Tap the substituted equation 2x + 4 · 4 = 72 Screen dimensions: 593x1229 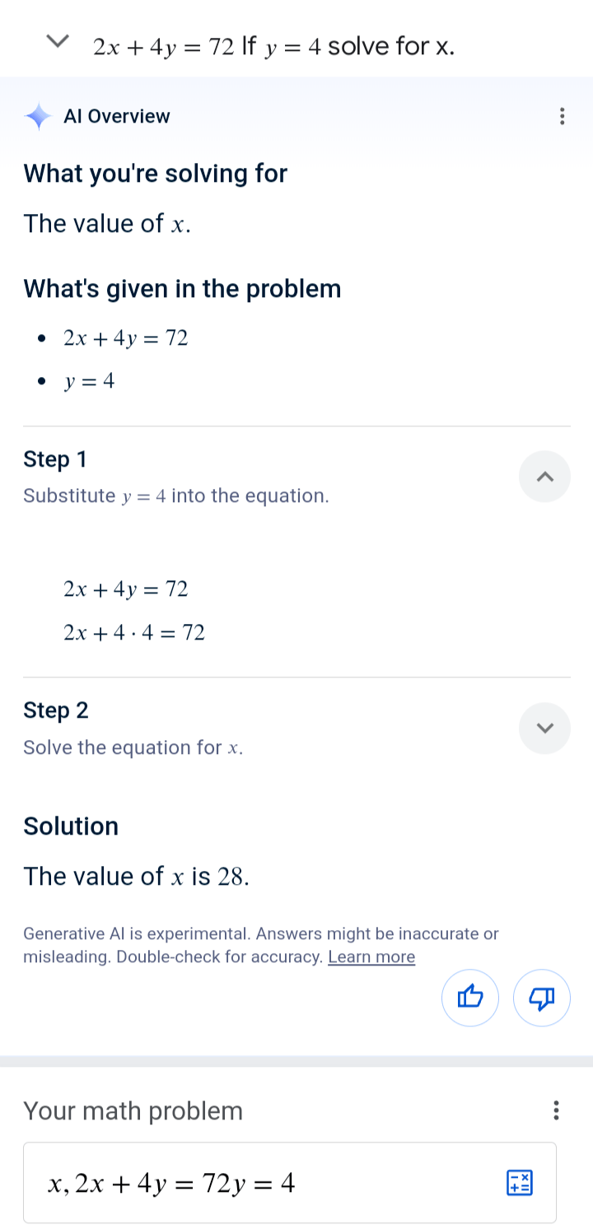[134, 633]
